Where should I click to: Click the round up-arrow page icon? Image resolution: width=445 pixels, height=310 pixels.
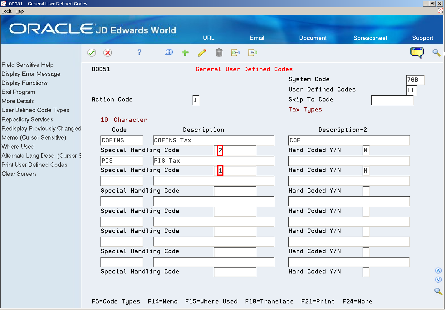(x=438, y=271)
